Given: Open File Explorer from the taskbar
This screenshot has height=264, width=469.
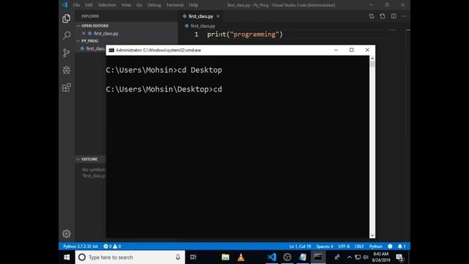Looking at the screenshot, I should click(226, 257).
